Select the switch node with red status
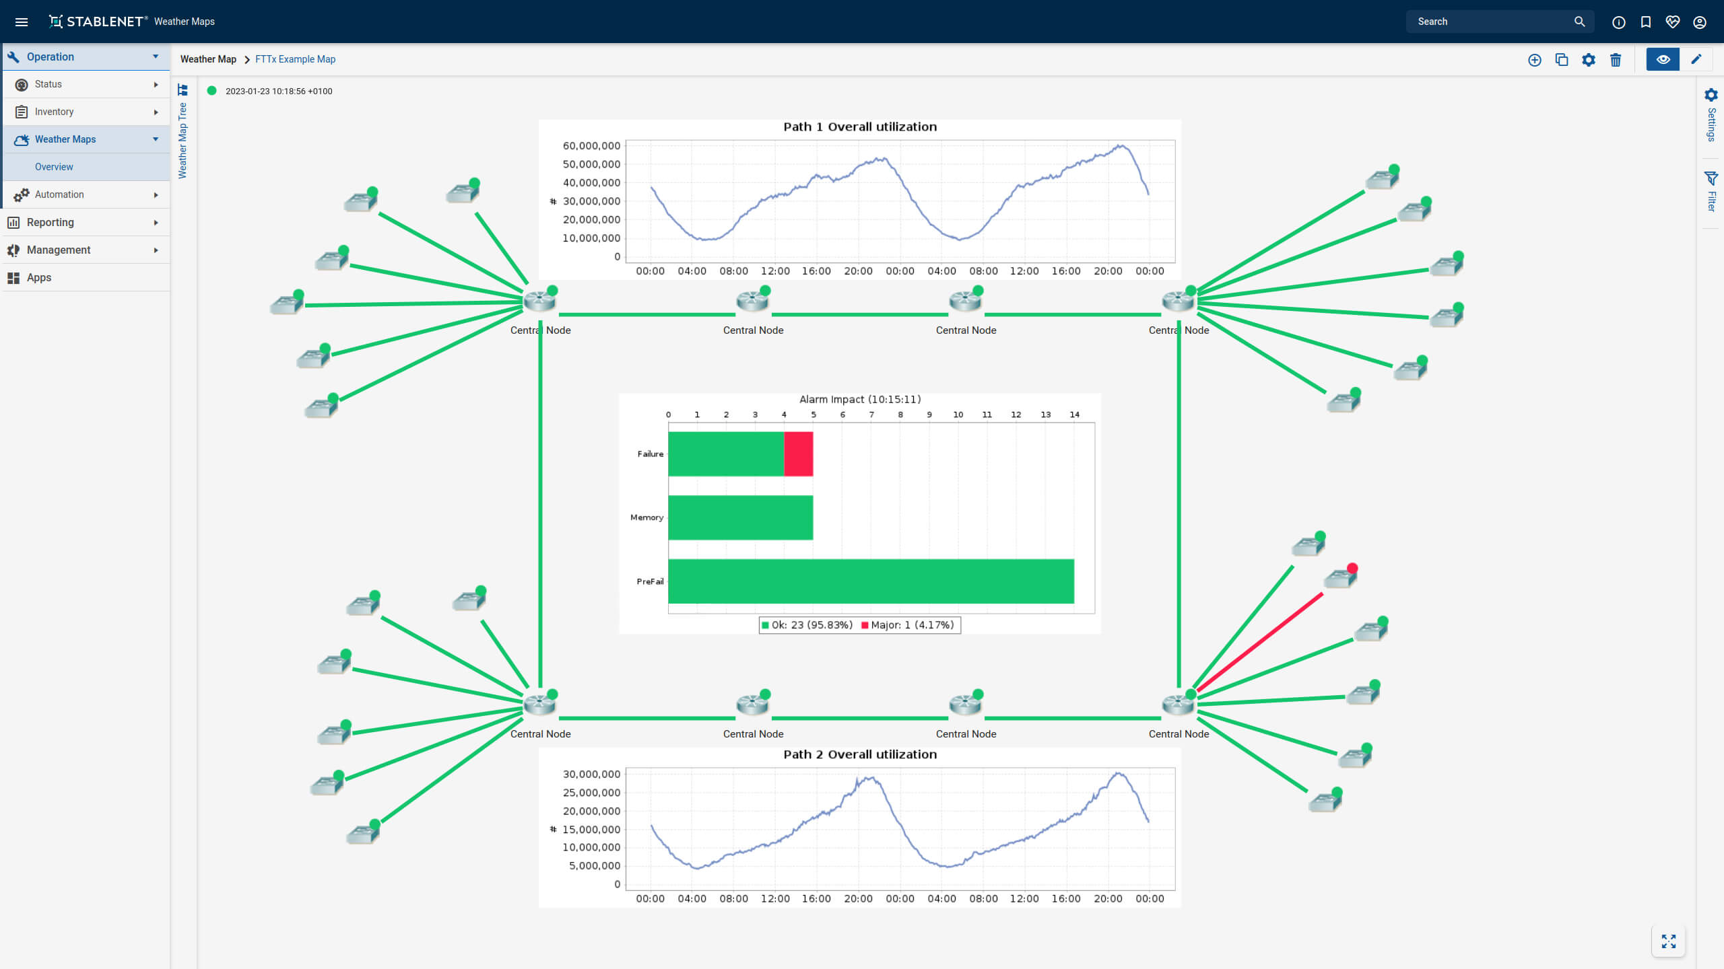This screenshot has width=1724, height=969. [1340, 577]
